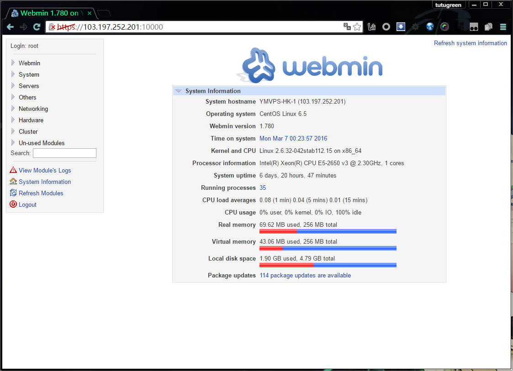Focus the sidebar Search input field
The height and width of the screenshot is (371, 513).
(64, 153)
